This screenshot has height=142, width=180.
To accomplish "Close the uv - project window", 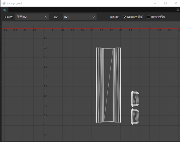I will coord(175,3).
